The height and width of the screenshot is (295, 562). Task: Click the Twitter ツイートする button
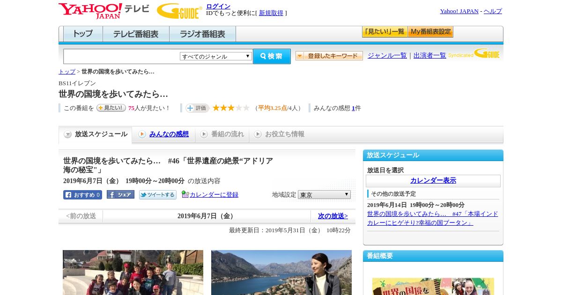(158, 195)
